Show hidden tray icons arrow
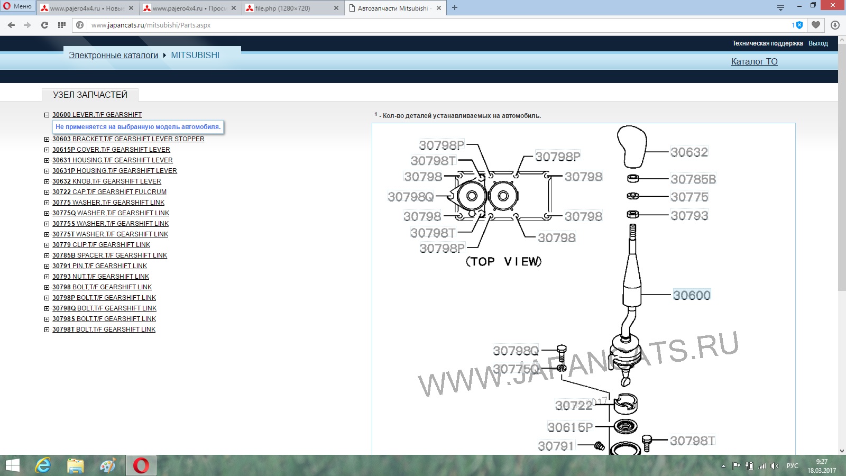846x476 pixels. click(x=723, y=466)
